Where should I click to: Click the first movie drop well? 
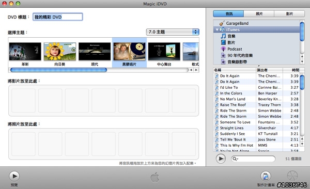(x=23, y=101)
